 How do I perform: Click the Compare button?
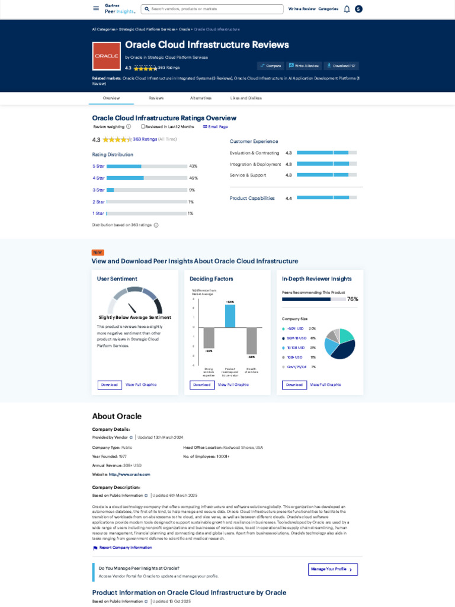pyautogui.click(x=270, y=66)
